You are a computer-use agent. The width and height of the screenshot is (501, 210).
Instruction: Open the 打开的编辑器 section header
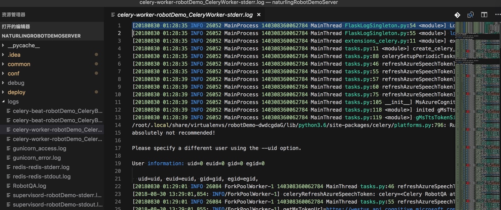click(x=16, y=26)
